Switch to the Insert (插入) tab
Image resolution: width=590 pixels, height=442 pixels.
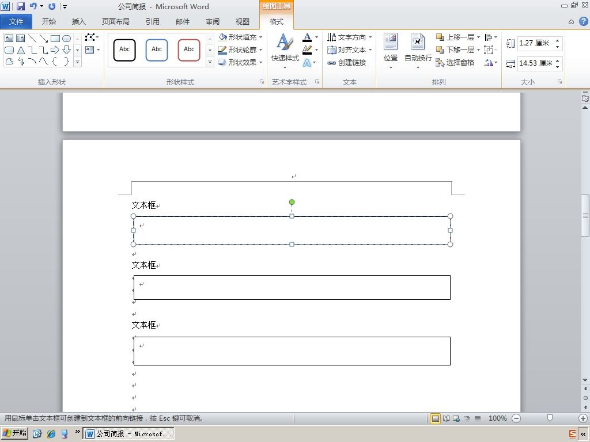78,22
